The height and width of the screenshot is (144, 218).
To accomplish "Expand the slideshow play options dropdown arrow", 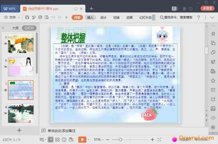I will [x=88, y=140].
